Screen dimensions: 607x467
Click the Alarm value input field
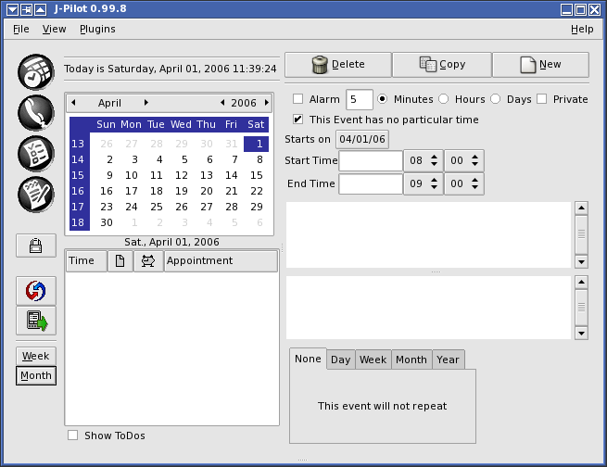pos(360,99)
